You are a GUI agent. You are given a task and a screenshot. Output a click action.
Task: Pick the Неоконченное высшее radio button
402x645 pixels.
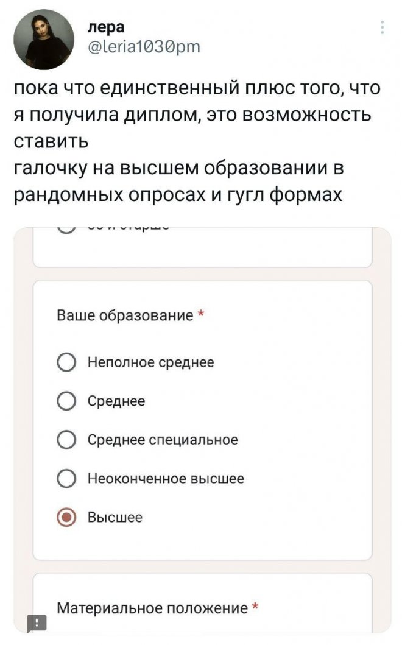(x=66, y=479)
